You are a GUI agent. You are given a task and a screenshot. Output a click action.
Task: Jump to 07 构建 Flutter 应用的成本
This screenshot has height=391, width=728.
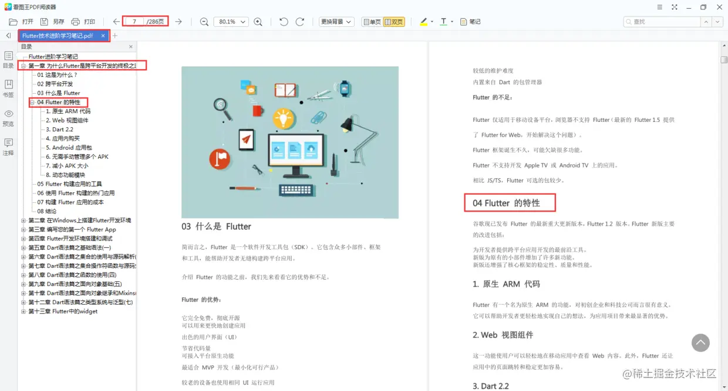coord(70,202)
